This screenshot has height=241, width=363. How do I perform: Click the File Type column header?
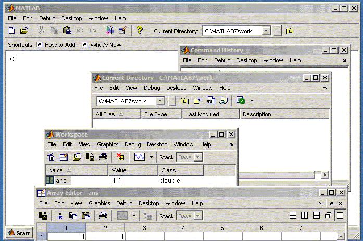click(x=161, y=114)
